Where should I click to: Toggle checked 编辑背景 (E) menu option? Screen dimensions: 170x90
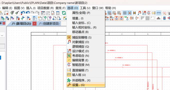86,60
